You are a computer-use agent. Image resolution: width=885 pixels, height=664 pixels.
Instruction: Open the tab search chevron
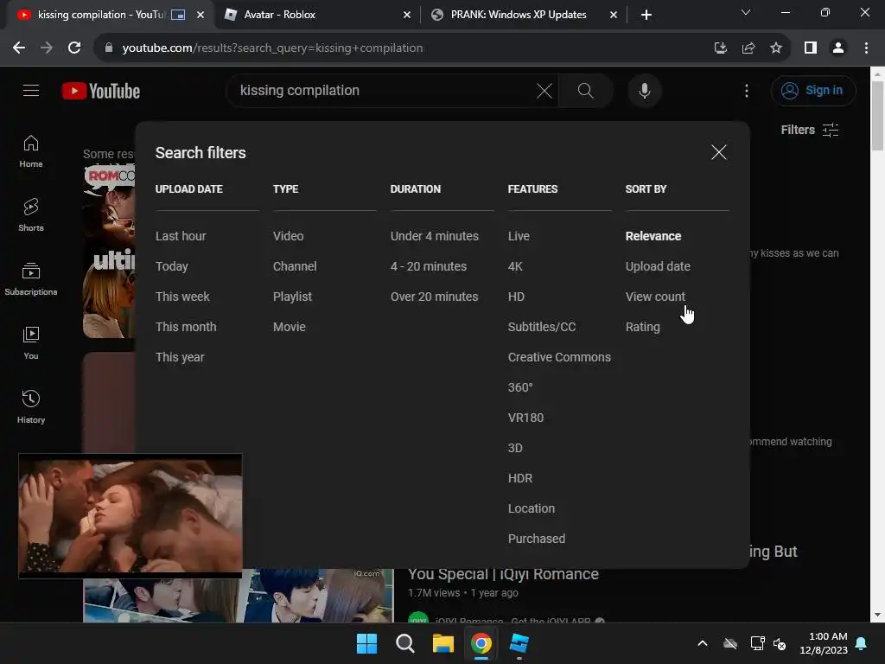(746, 12)
